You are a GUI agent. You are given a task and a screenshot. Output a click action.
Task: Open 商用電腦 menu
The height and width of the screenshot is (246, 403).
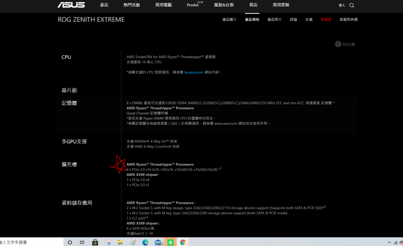pyautogui.click(x=163, y=5)
